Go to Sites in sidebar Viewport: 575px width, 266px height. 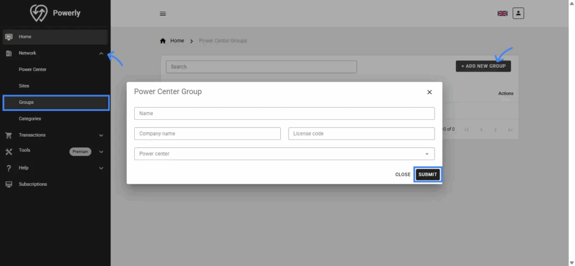tap(24, 86)
